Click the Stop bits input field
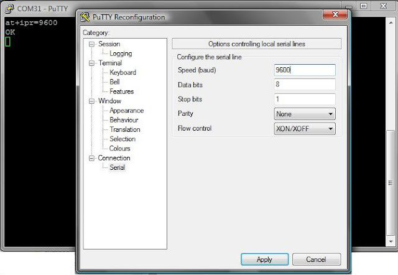This screenshot has height=275, width=398. (x=305, y=99)
